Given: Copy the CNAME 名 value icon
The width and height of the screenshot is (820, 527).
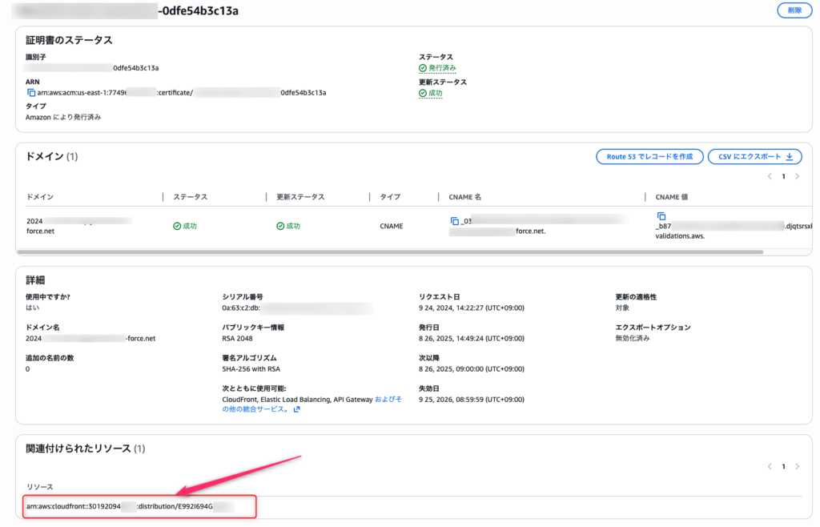Looking at the screenshot, I should click(455, 221).
